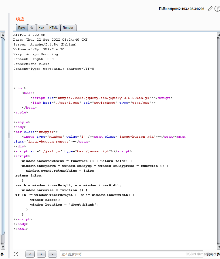Viewport: 220px width, 259px height.
Task: Click the jquery script src line
Action: [x=101, y=98]
